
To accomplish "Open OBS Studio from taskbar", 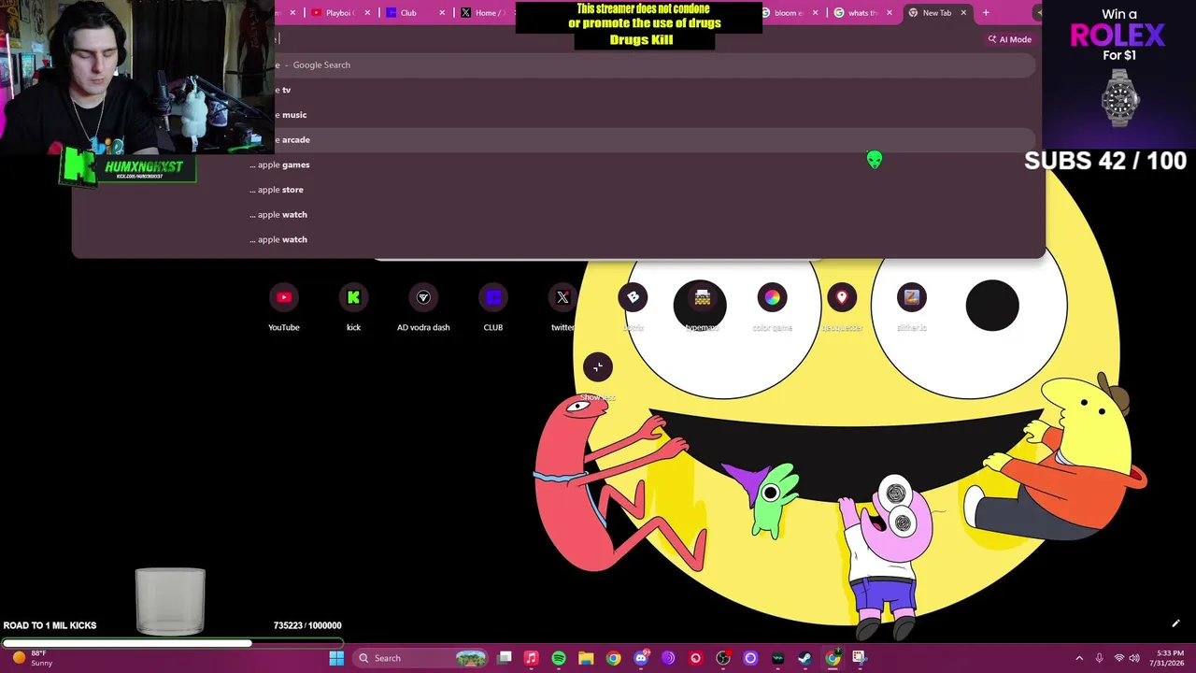I will point(723,658).
